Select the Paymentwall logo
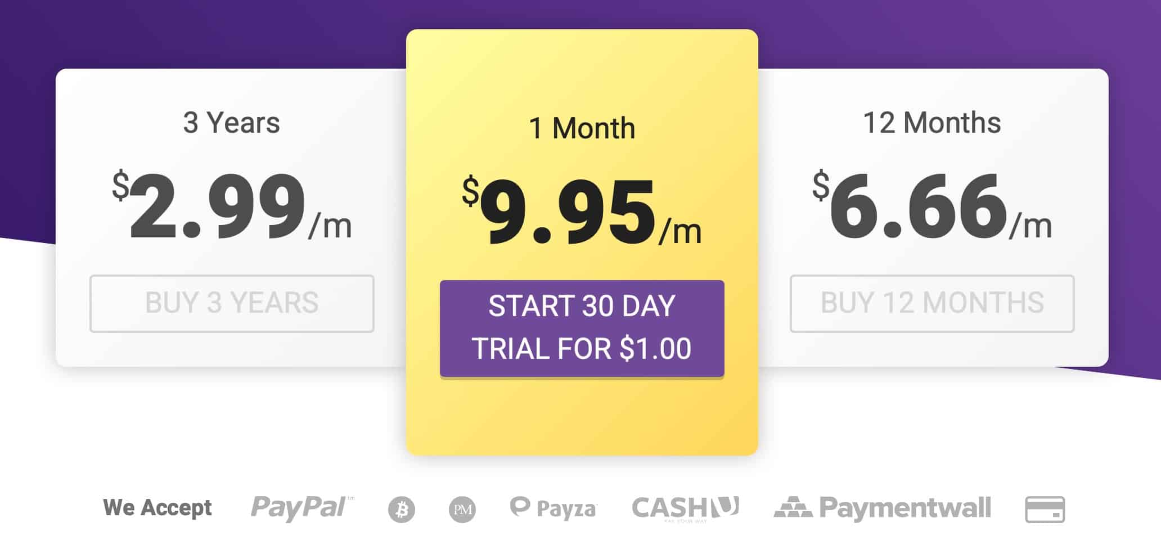Screen dimensions: 1161x549 pyautogui.click(x=882, y=507)
